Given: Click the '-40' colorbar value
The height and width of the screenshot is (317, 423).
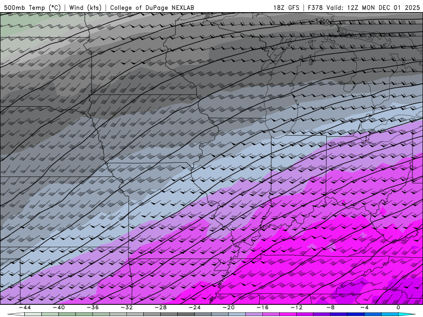Looking at the screenshot, I should click(x=59, y=307).
